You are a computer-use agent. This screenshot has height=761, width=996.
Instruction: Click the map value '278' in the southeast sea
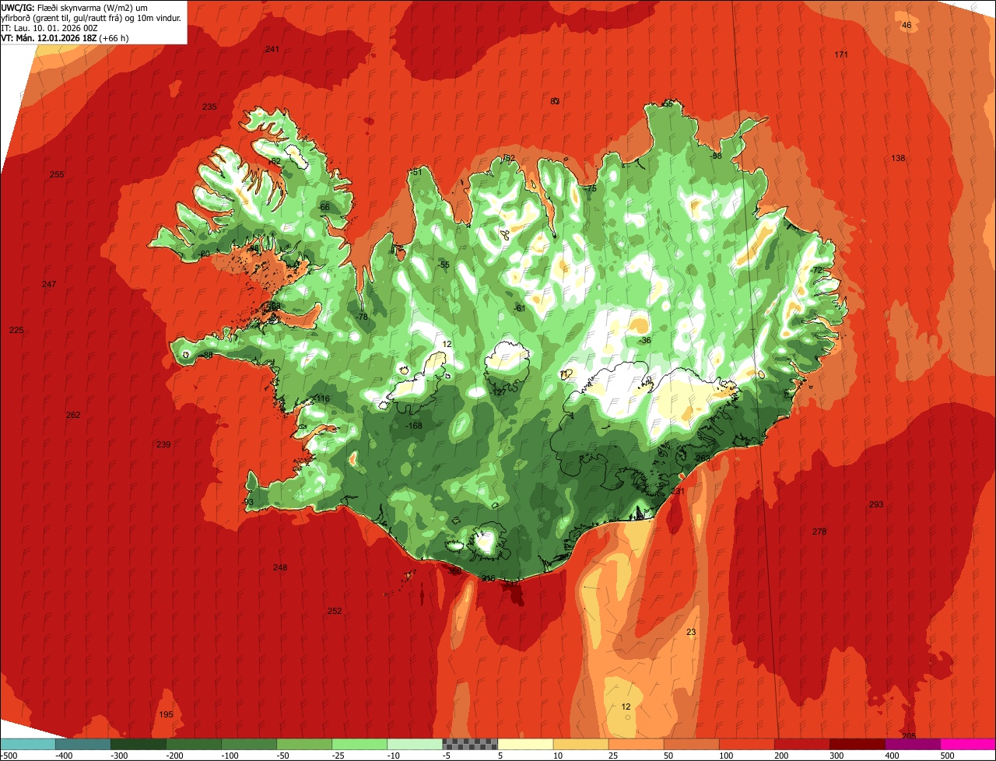coord(819,531)
